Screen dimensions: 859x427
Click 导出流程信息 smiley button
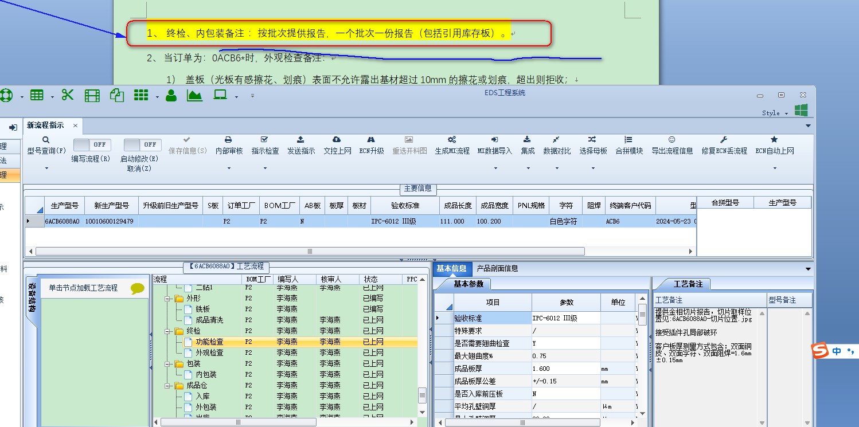click(672, 146)
